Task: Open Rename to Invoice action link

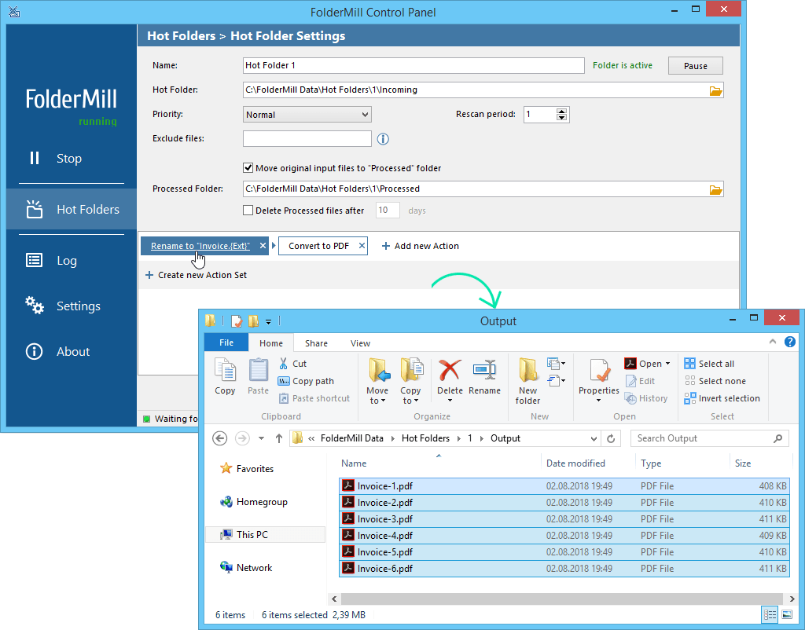Action: tap(200, 246)
